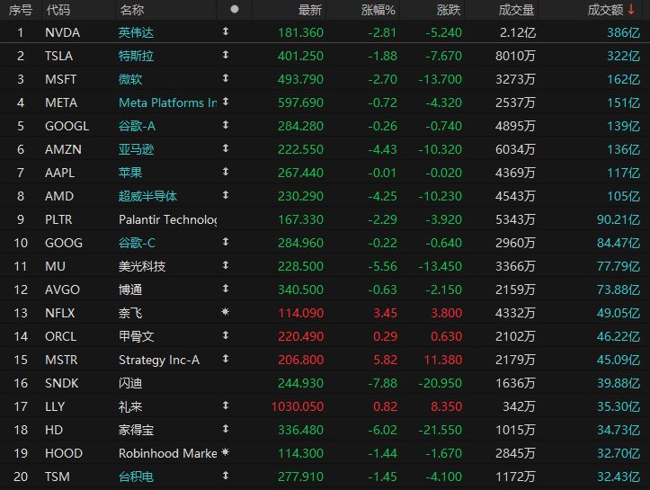
Task: Click the marker icon in AMD row
Action: click(x=226, y=195)
